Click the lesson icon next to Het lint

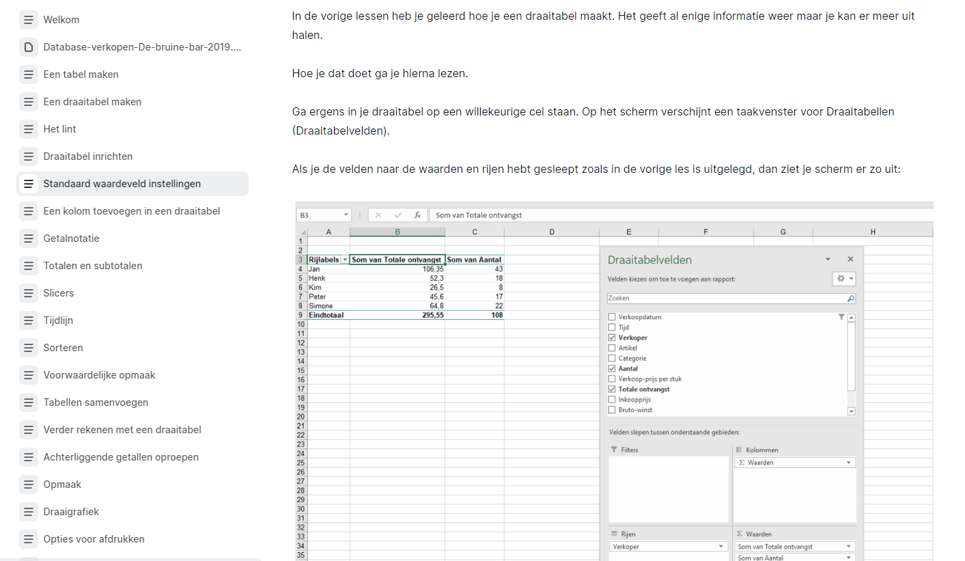tap(28, 129)
